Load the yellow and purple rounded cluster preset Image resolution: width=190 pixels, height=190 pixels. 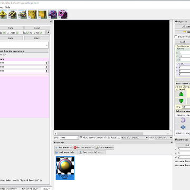coord(13,14)
